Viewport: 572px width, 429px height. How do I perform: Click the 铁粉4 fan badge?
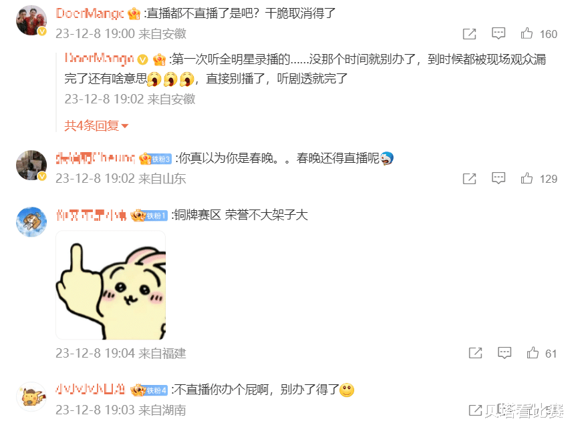pyautogui.click(x=156, y=391)
